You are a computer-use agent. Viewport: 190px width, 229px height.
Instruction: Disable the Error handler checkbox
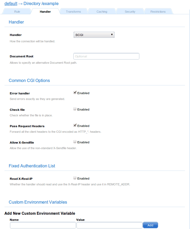pyautogui.click(x=75, y=93)
